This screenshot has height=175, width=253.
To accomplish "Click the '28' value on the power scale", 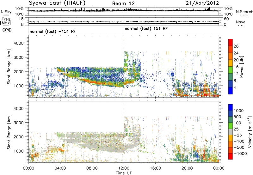I will click(x=236, y=46).
